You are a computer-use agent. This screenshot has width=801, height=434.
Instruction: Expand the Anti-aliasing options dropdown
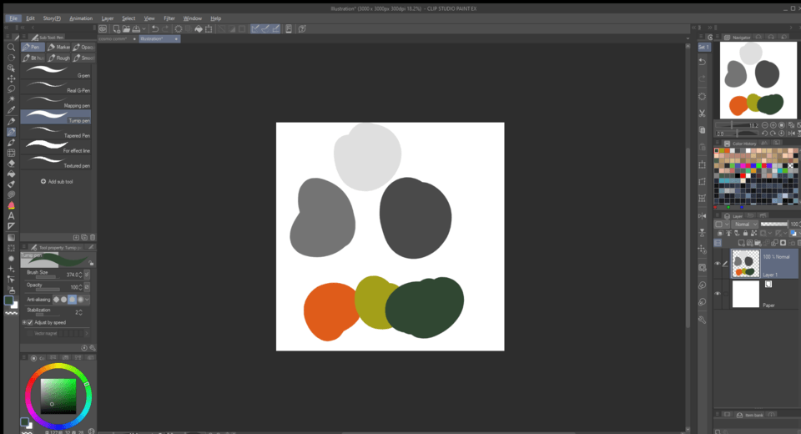click(88, 299)
